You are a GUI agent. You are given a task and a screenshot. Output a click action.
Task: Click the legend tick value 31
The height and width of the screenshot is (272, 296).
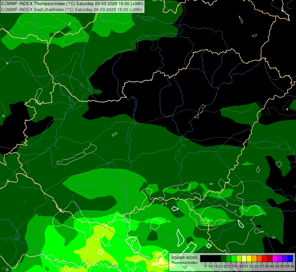(x=246, y=266)
